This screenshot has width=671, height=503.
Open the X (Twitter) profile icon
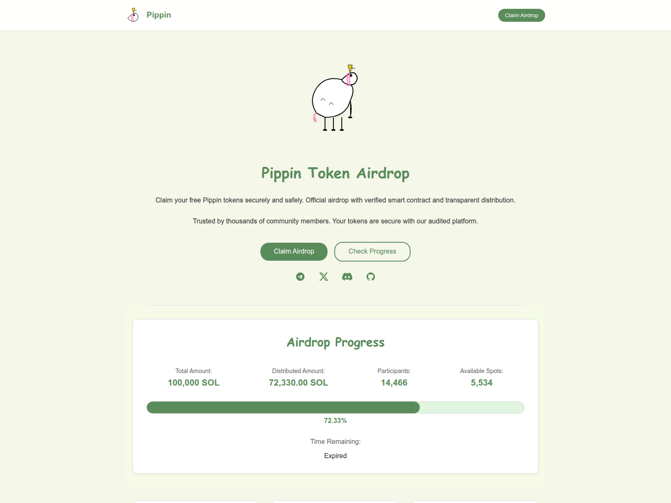(323, 277)
